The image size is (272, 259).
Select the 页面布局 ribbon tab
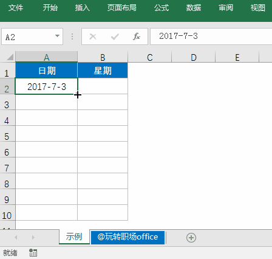tap(122, 8)
